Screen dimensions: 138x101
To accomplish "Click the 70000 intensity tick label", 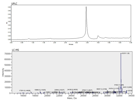I will click(x=7, y=54).
